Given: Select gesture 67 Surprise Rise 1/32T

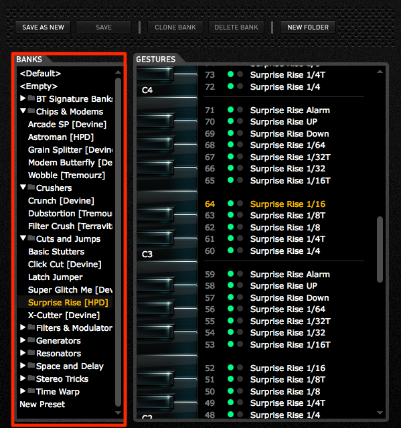Looking at the screenshot, I should 291,157.
